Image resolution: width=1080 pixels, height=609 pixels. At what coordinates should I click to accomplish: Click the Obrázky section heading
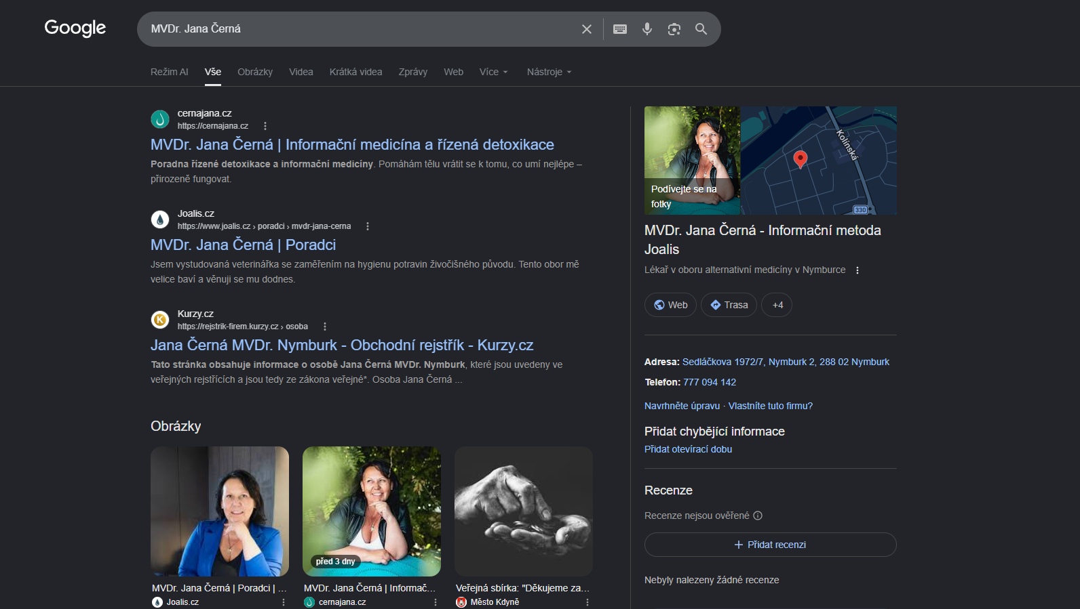(x=176, y=426)
